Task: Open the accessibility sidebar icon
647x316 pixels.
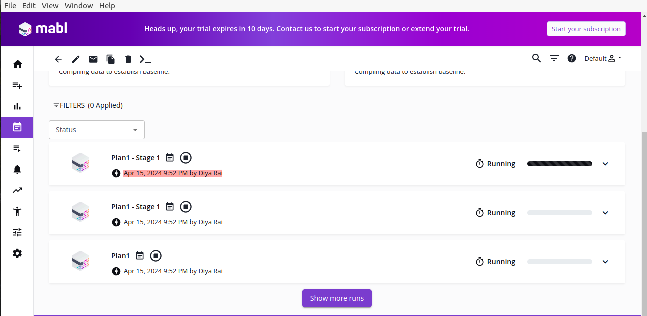Action: click(x=17, y=211)
